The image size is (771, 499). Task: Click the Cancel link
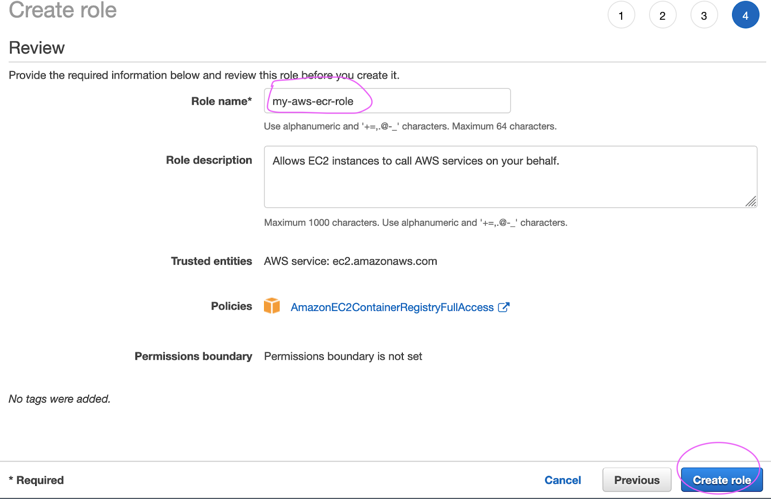coord(562,480)
